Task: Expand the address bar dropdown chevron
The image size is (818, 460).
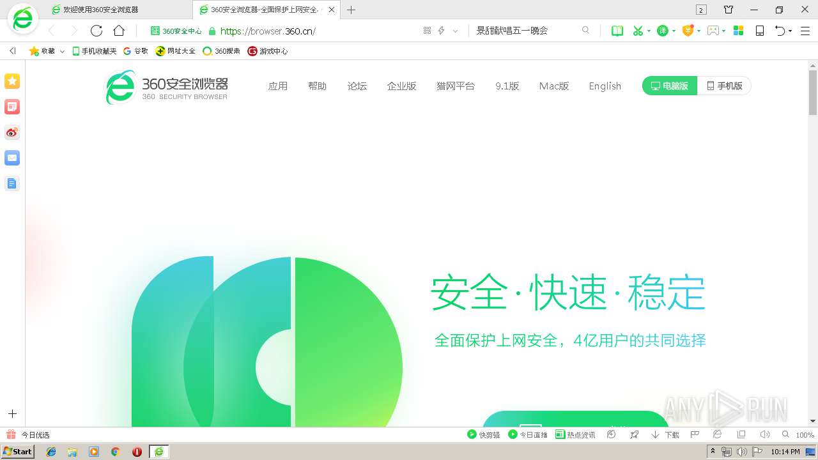Action: pyautogui.click(x=455, y=31)
